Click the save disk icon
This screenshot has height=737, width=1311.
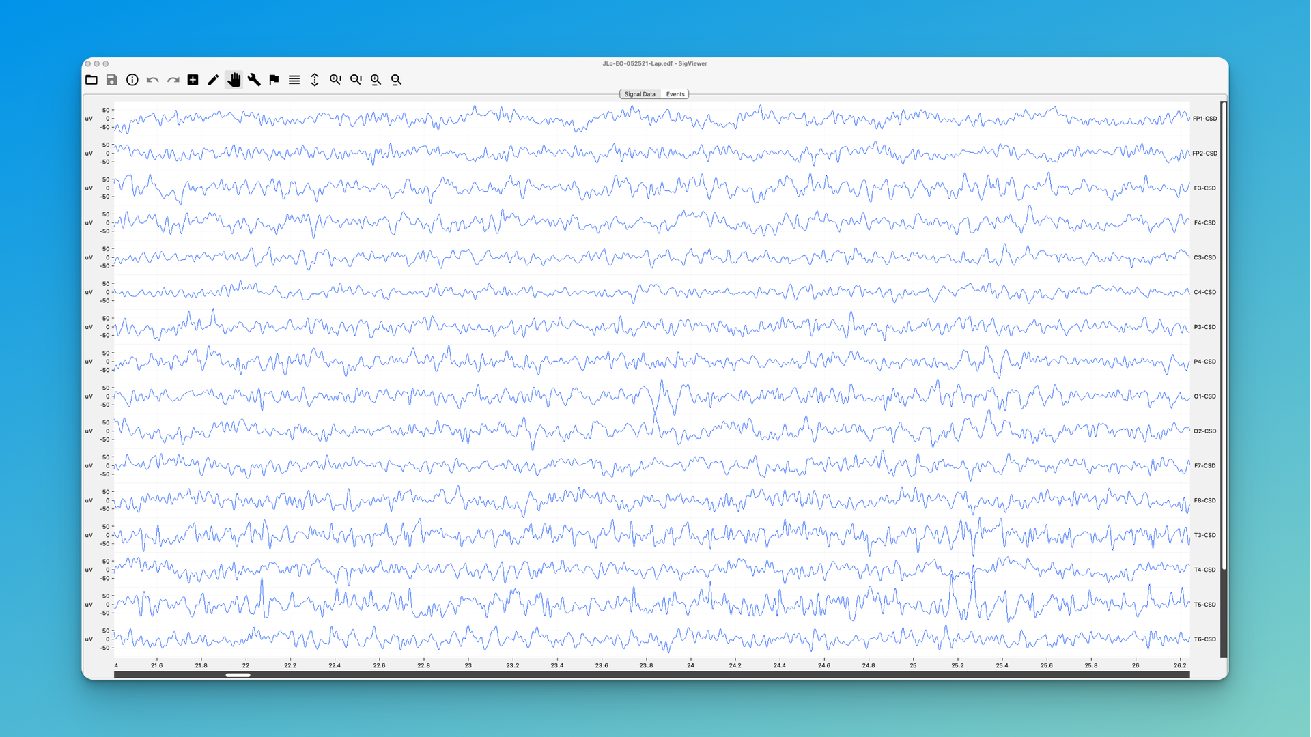pos(112,80)
